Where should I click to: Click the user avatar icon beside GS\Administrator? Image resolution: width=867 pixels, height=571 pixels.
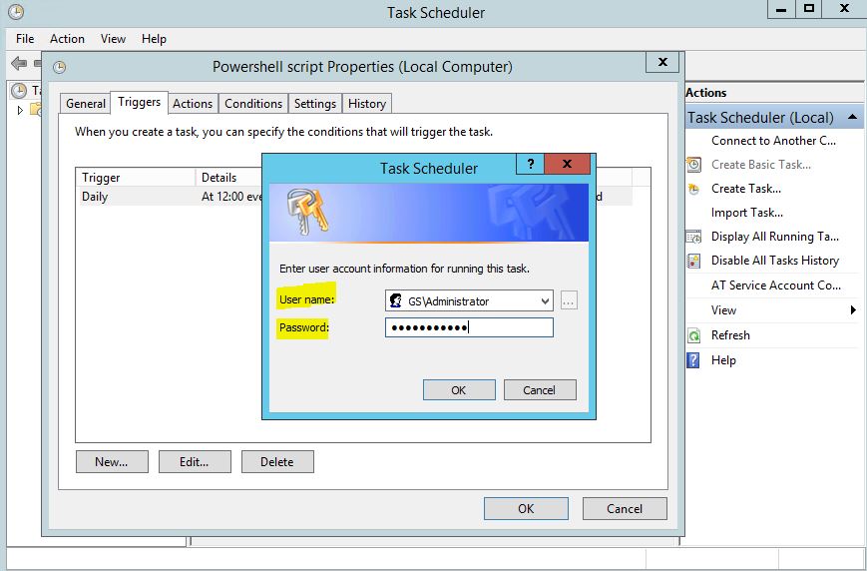click(x=395, y=300)
